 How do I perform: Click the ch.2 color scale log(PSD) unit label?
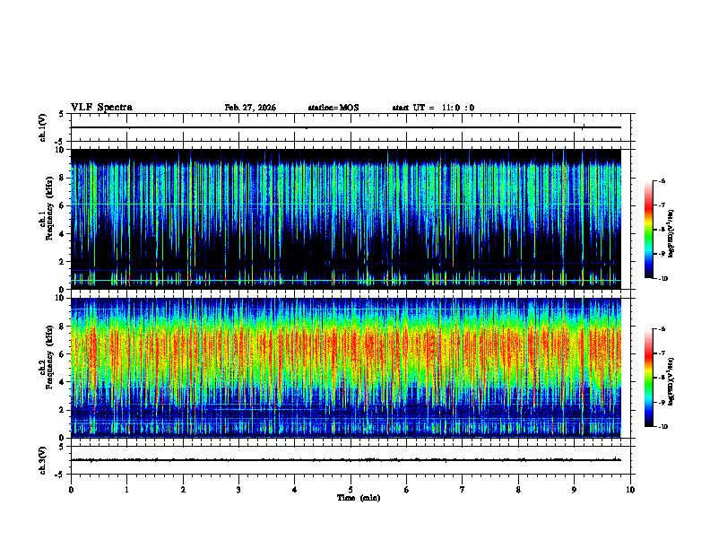coord(671,382)
